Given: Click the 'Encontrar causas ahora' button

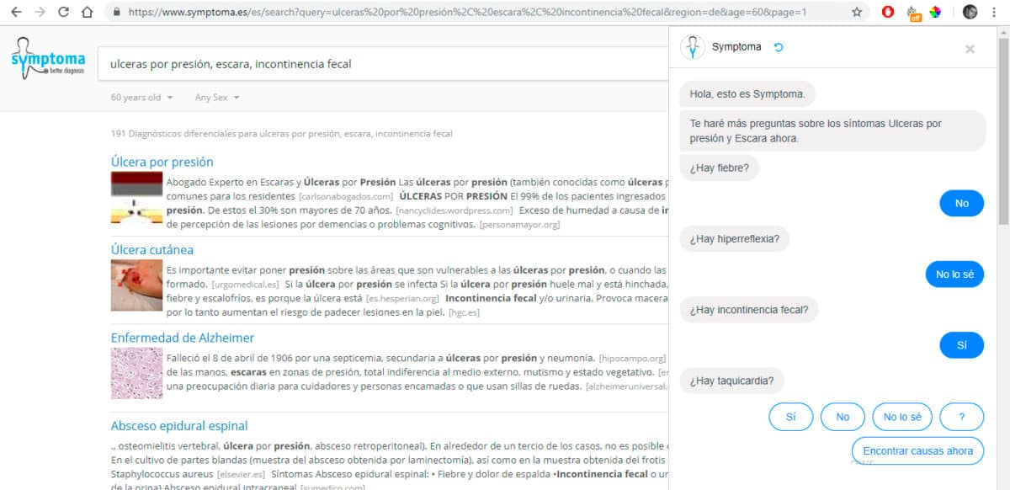Looking at the screenshot, I should pos(917,450).
